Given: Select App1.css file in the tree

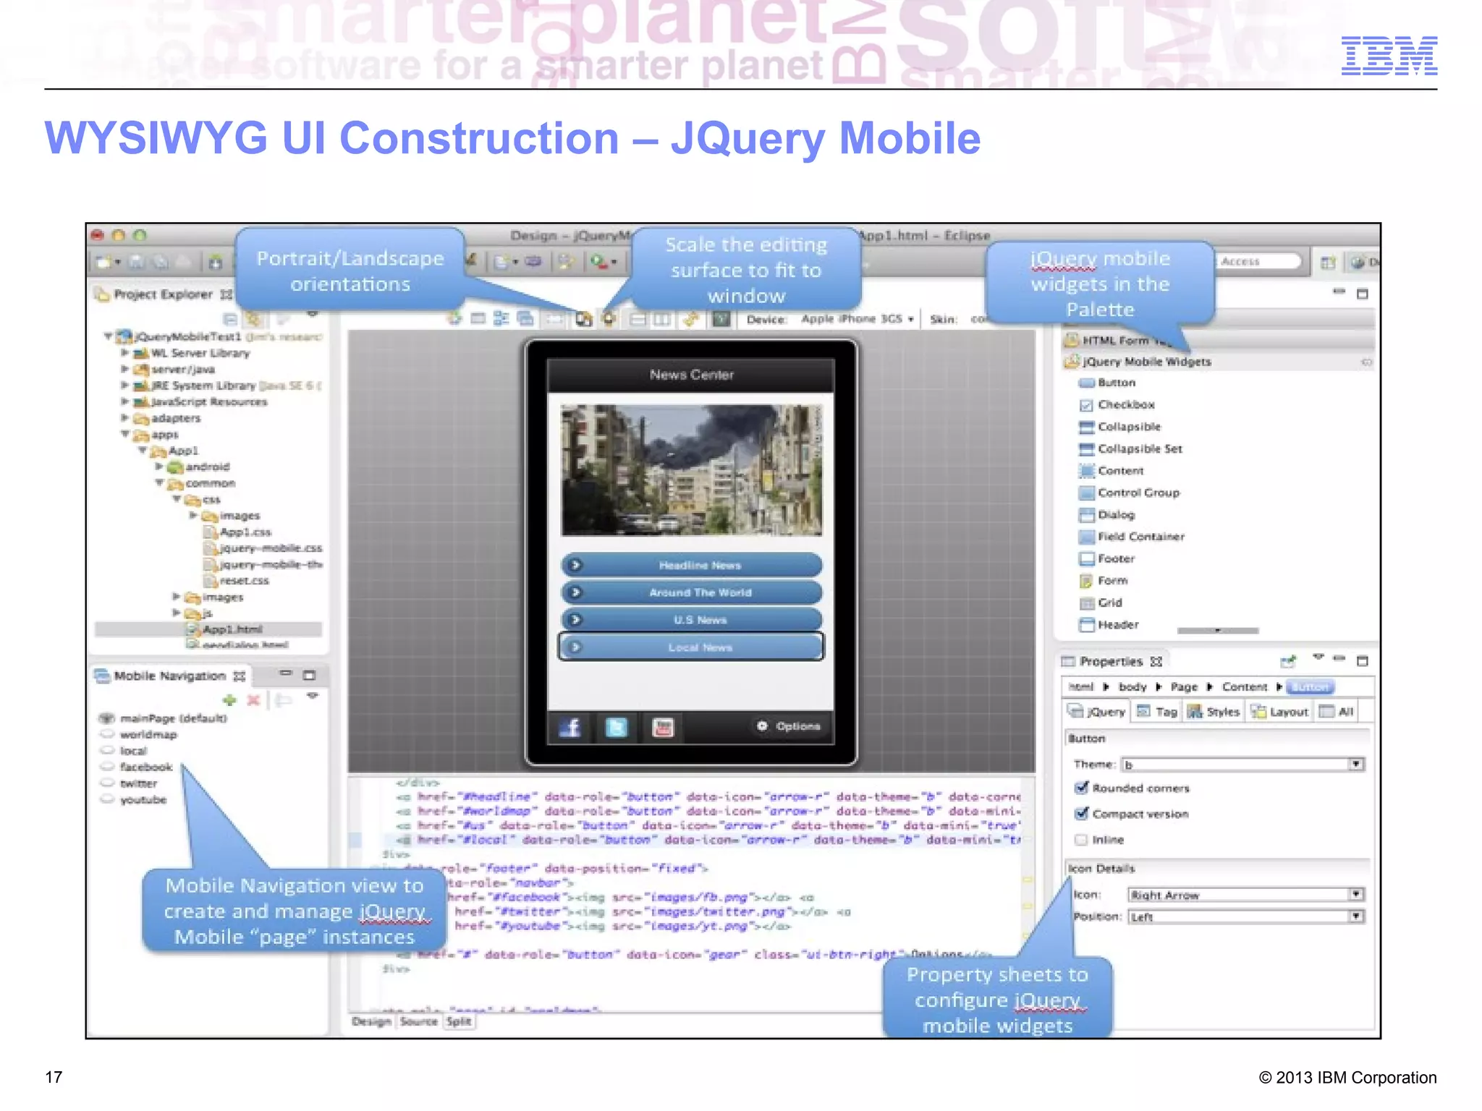Looking at the screenshot, I should tap(245, 532).
